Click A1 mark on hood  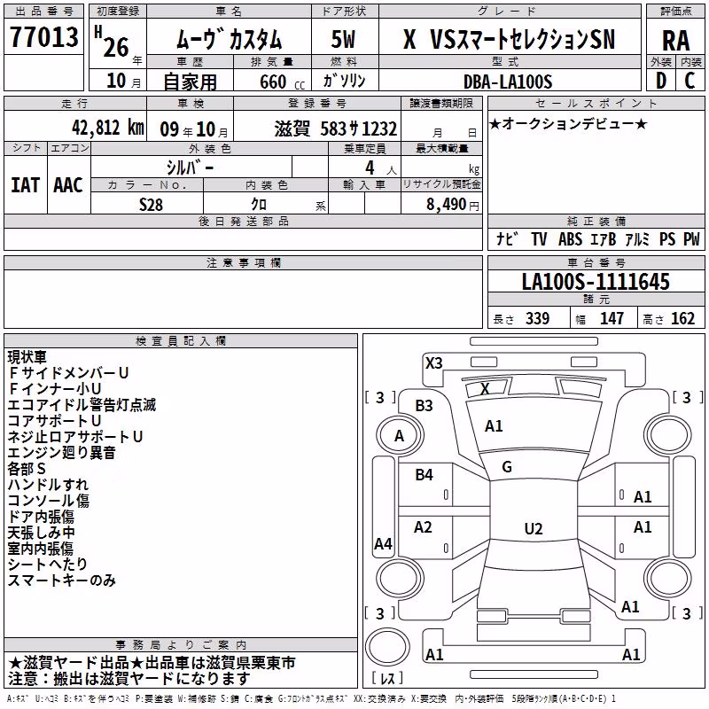[494, 426]
